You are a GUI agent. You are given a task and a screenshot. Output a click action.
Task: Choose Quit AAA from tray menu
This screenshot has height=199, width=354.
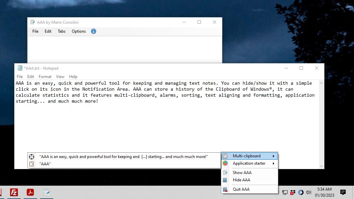(x=250, y=189)
